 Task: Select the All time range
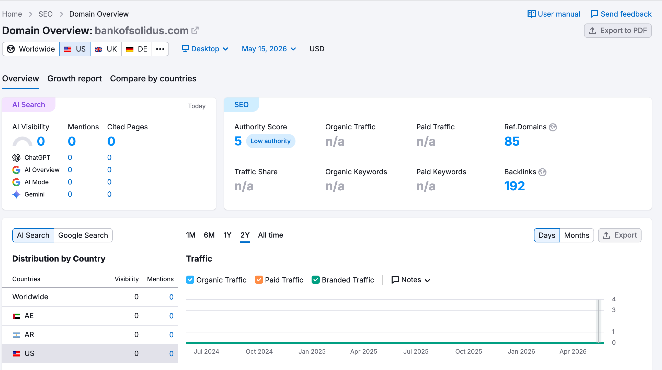point(271,235)
